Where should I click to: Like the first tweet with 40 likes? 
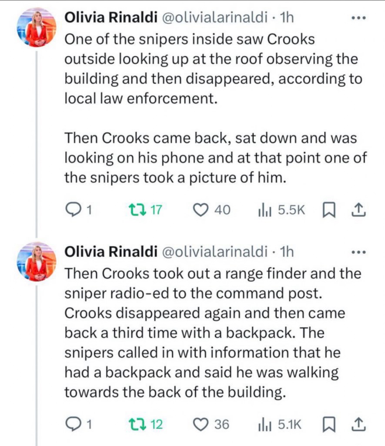[201, 210]
